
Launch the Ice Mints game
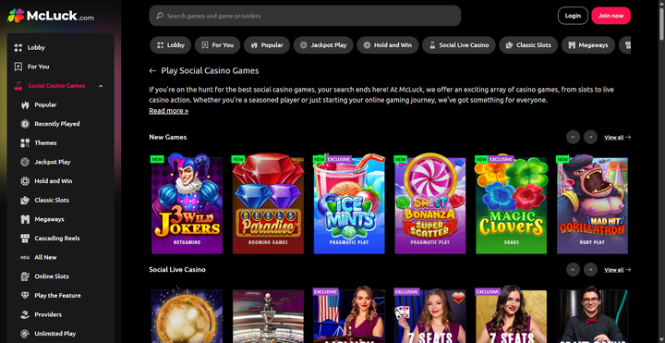[349, 203]
